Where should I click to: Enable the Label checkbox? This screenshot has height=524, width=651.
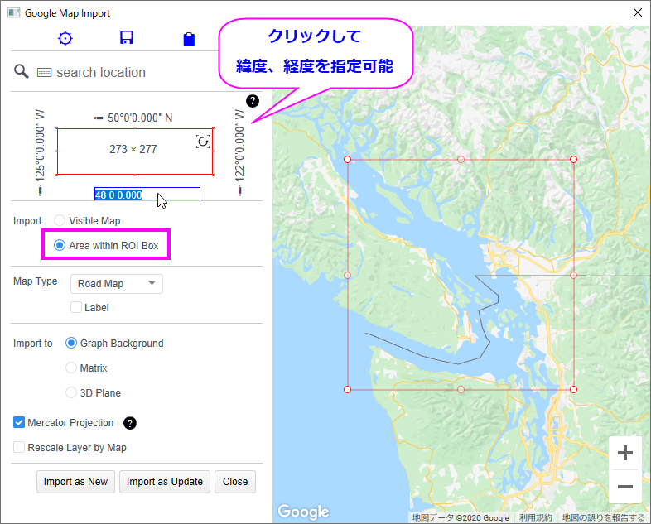pyautogui.click(x=76, y=307)
